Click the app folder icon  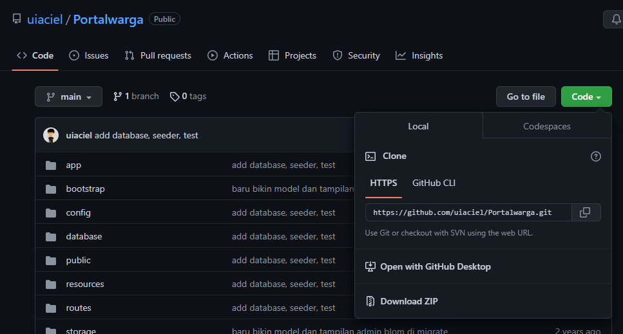tap(51, 165)
